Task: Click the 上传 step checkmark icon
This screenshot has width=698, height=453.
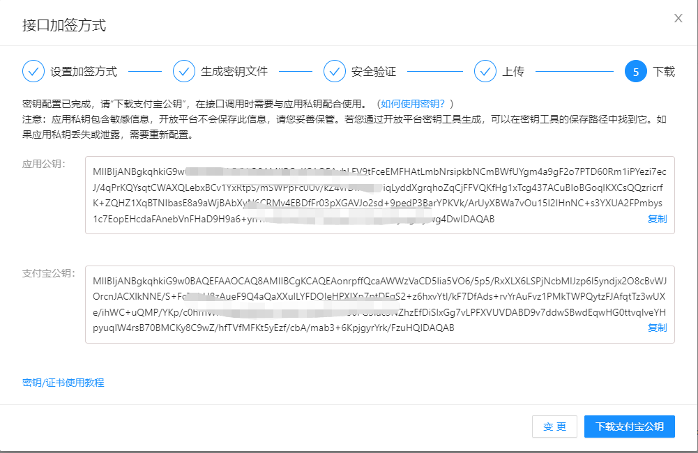Action: (485, 71)
